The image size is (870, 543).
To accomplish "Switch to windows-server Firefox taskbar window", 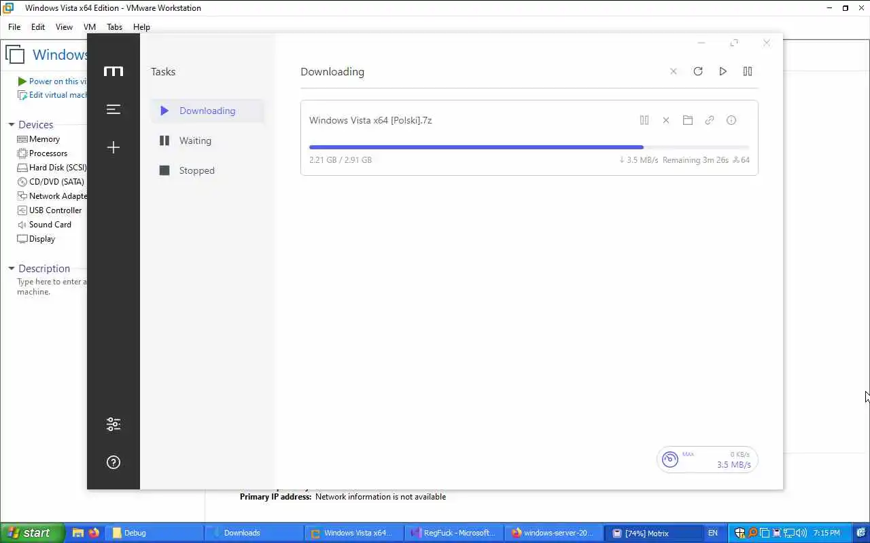I will pos(555,533).
